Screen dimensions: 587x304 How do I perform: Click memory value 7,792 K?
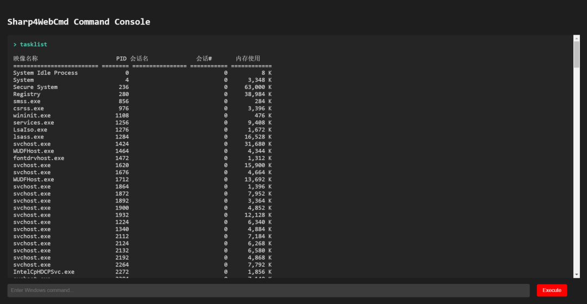pyautogui.click(x=260, y=265)
